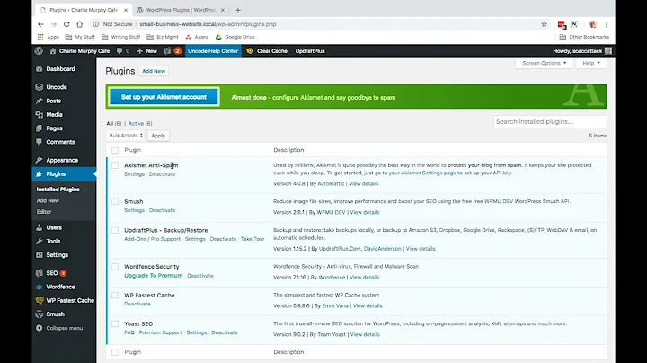Screen dimensions: 647x363
Task: Open Settings in sidebar
Action: pos(57,255)
